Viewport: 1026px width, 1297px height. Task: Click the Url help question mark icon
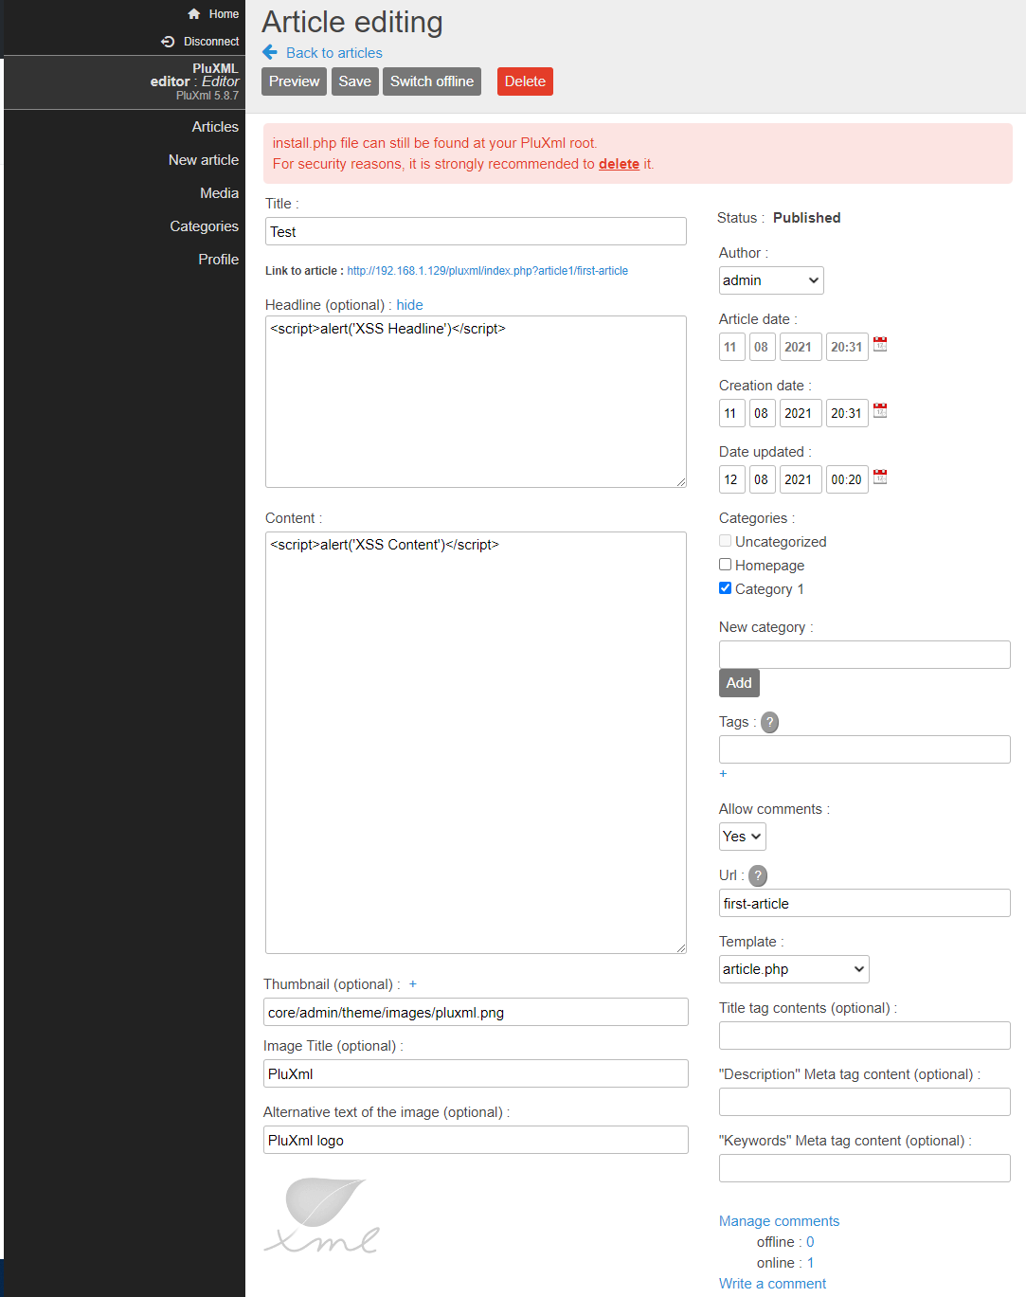point(758,875)
